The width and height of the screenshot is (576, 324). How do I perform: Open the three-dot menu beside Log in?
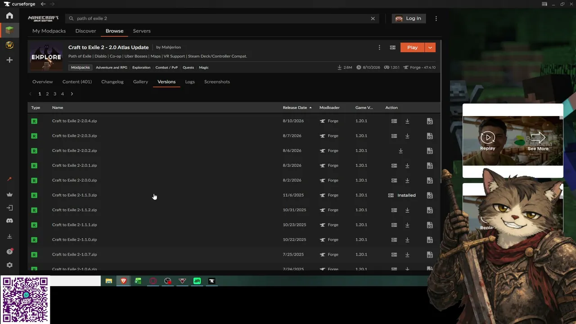pos(436,18)
